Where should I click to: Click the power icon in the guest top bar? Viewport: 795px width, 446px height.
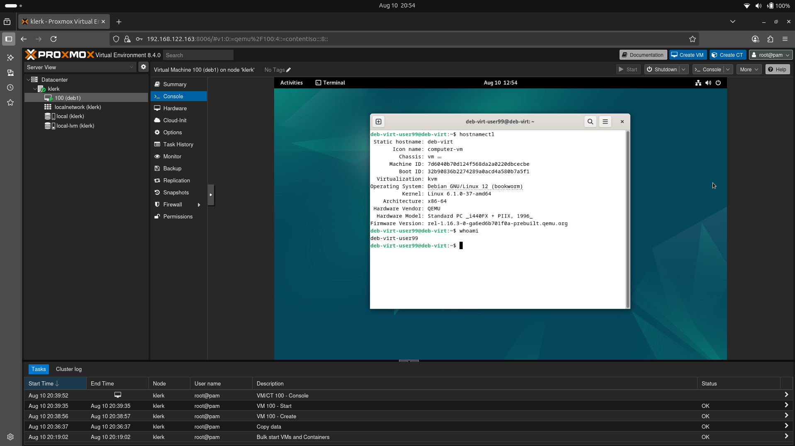tap(718, 82)
